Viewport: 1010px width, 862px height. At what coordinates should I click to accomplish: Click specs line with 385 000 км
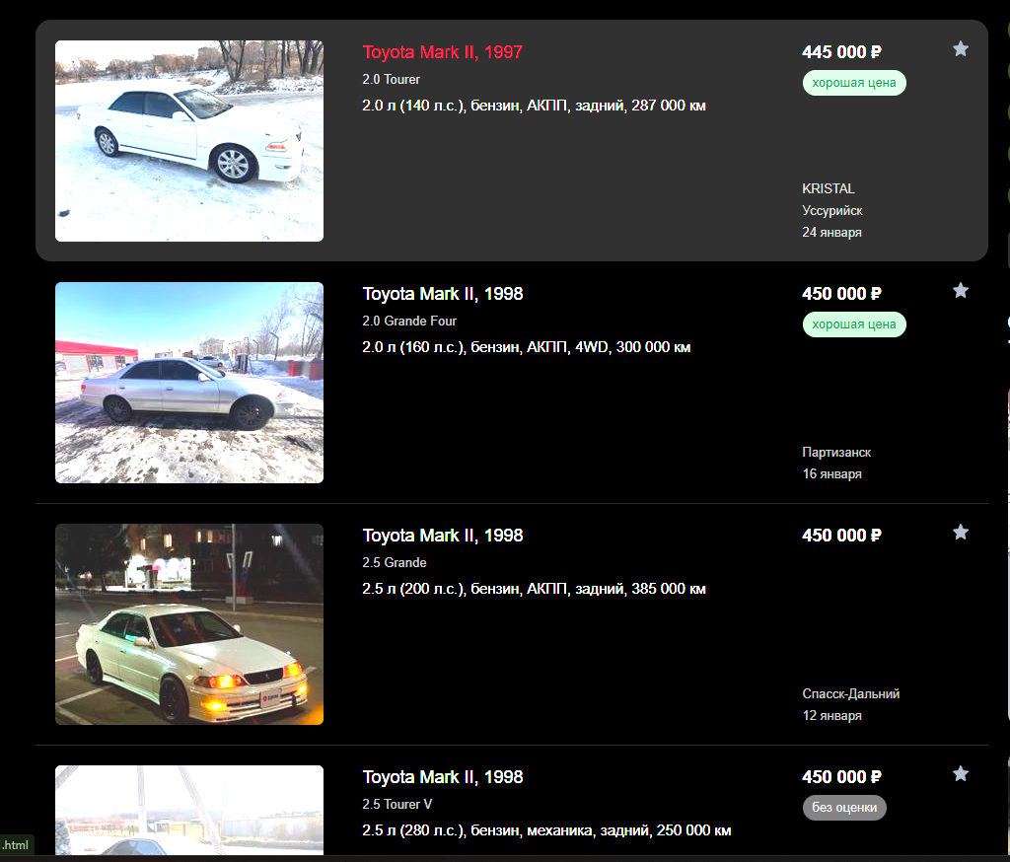534,589
